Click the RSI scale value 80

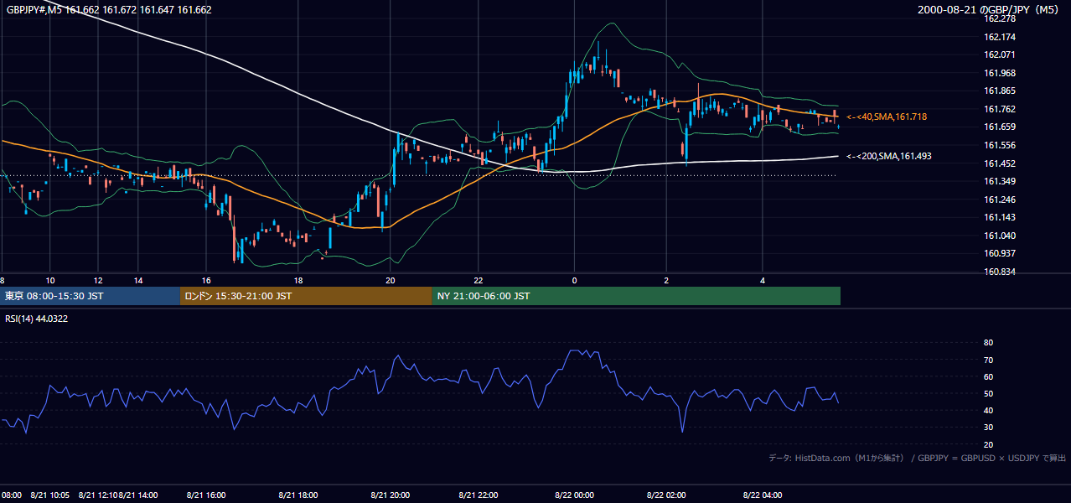988,343
